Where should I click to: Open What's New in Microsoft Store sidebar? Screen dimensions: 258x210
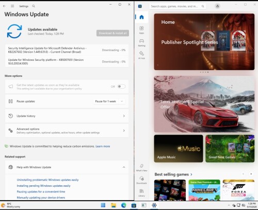point(141,168)
